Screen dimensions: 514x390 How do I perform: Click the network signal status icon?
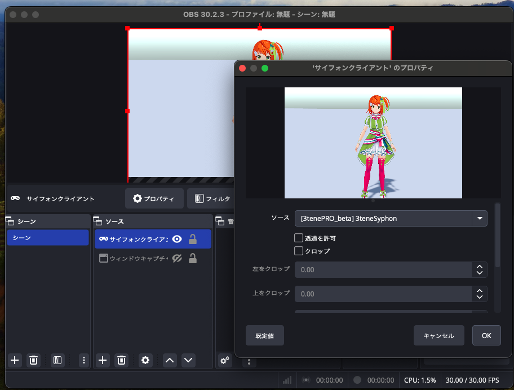[287, 380]
